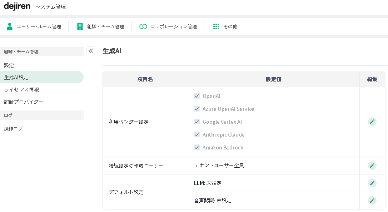Open 操作ログ under the ログ section

[13, 129]
